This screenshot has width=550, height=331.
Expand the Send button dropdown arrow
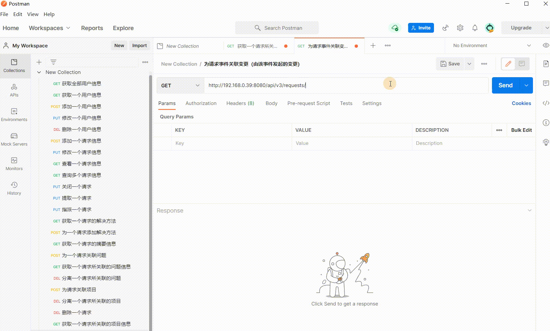click(x=526, y=85)
